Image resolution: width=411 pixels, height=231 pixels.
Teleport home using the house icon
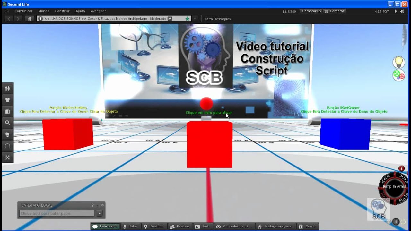pos(30,19)
